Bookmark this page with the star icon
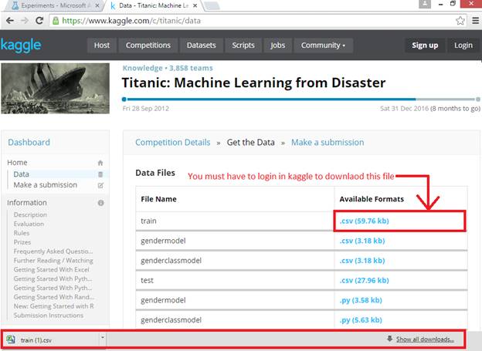 coord(460,21)
